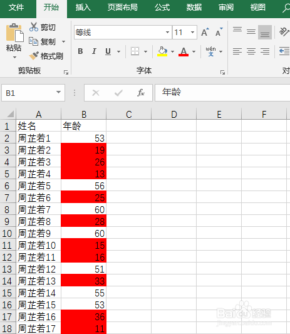Viewport: 290px width, 334px height.
Task: Switch to the 插入 Insert tab
Action: [x=83, y=8]
